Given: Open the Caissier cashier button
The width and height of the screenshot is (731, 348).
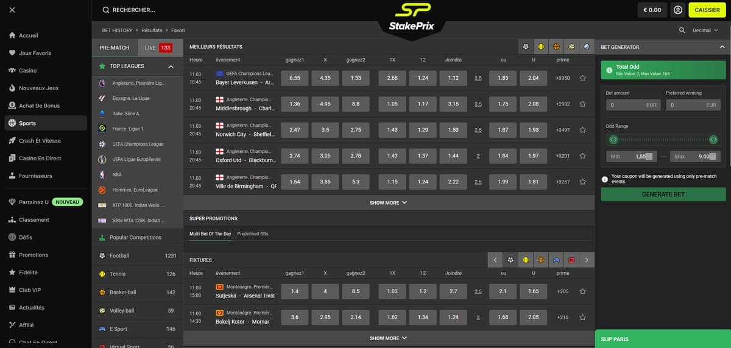Looking at the screenshot, I should point(707,10).
